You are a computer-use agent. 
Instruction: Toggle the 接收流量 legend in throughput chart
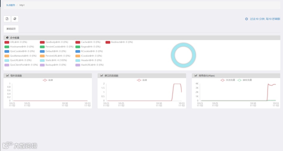[245, 80]
